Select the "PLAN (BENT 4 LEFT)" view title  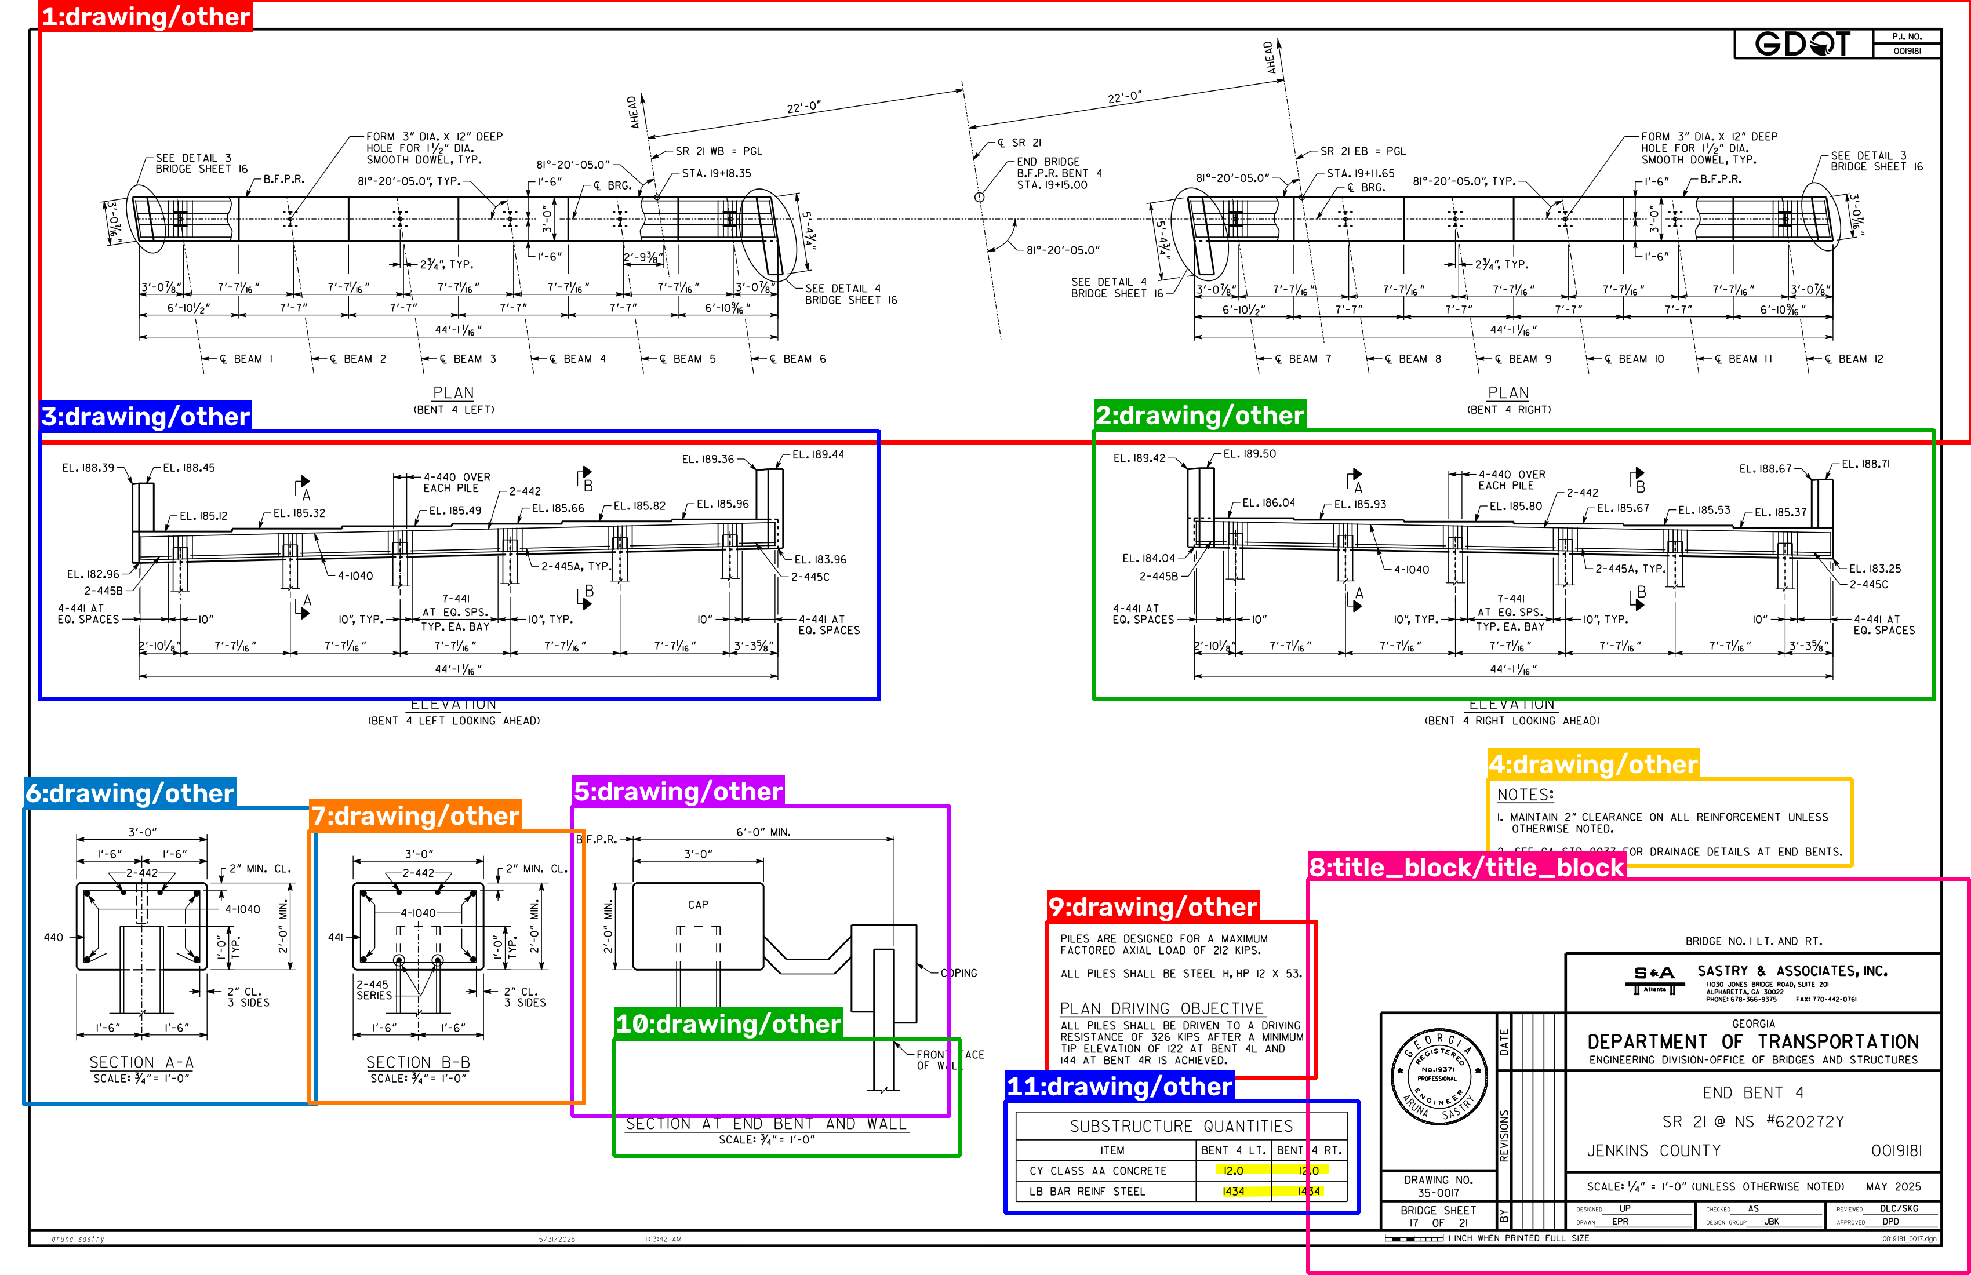click(454, 400)
